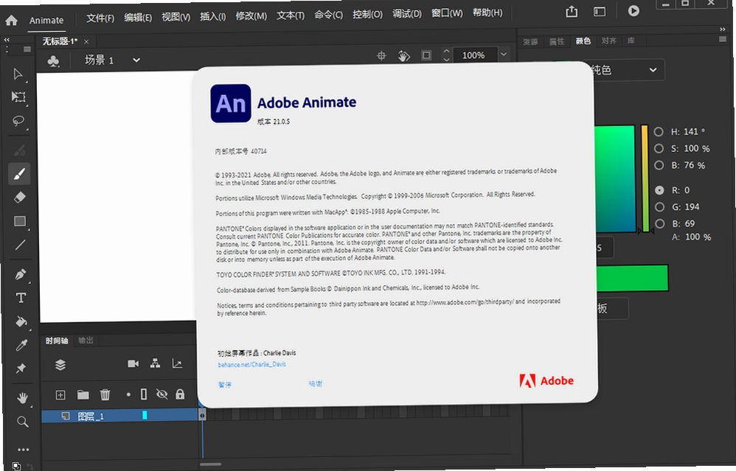Click the green current color preview swatch
Screen dimensions: 736x471
pyautogui.click(x=632, y=278)
